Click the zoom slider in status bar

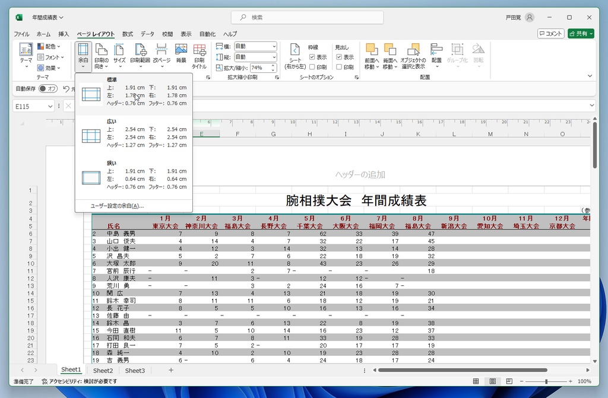coord(546,381)
